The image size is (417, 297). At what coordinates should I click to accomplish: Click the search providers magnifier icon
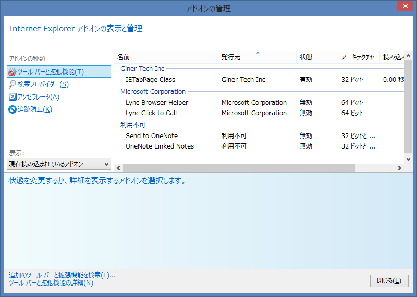[12, 84]
